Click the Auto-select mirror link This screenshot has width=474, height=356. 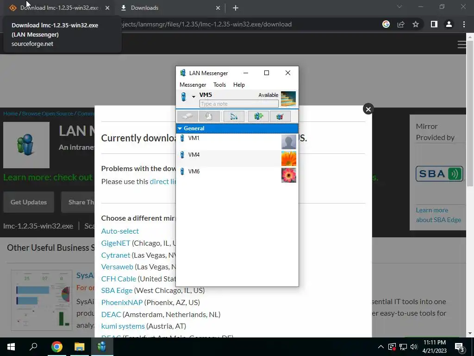click(x=120, y=231)
